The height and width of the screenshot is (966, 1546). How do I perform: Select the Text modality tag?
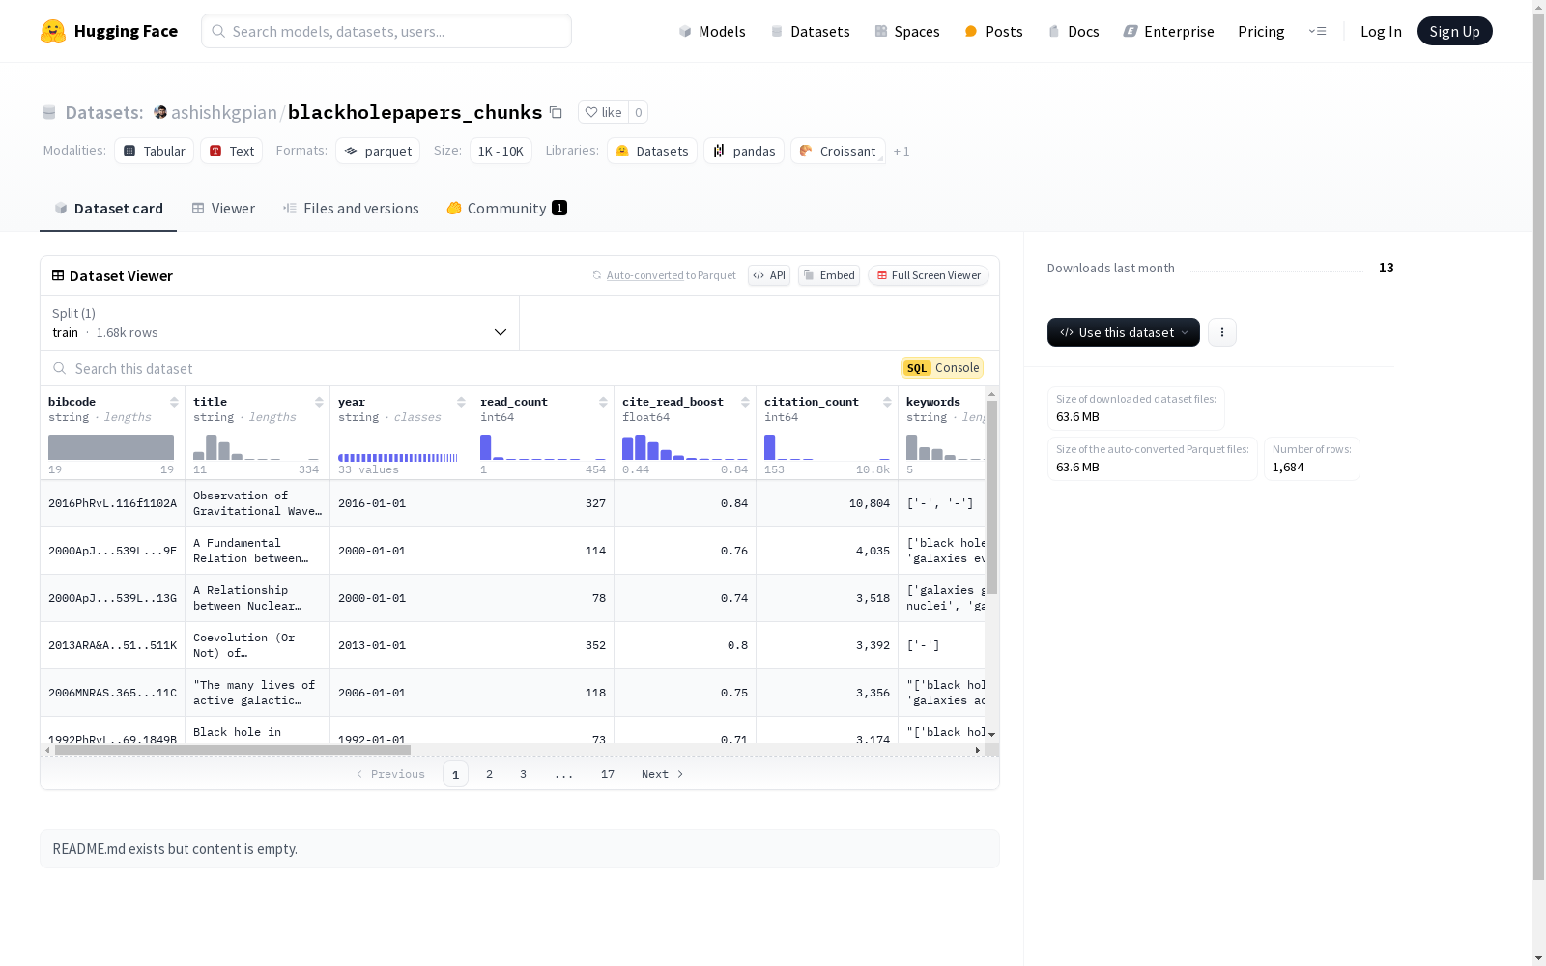point(232,151)
